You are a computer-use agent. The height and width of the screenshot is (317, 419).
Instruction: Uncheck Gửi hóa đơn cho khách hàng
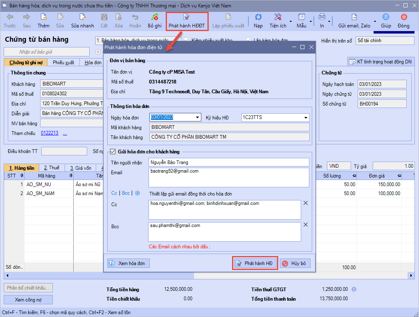(113, 152)
